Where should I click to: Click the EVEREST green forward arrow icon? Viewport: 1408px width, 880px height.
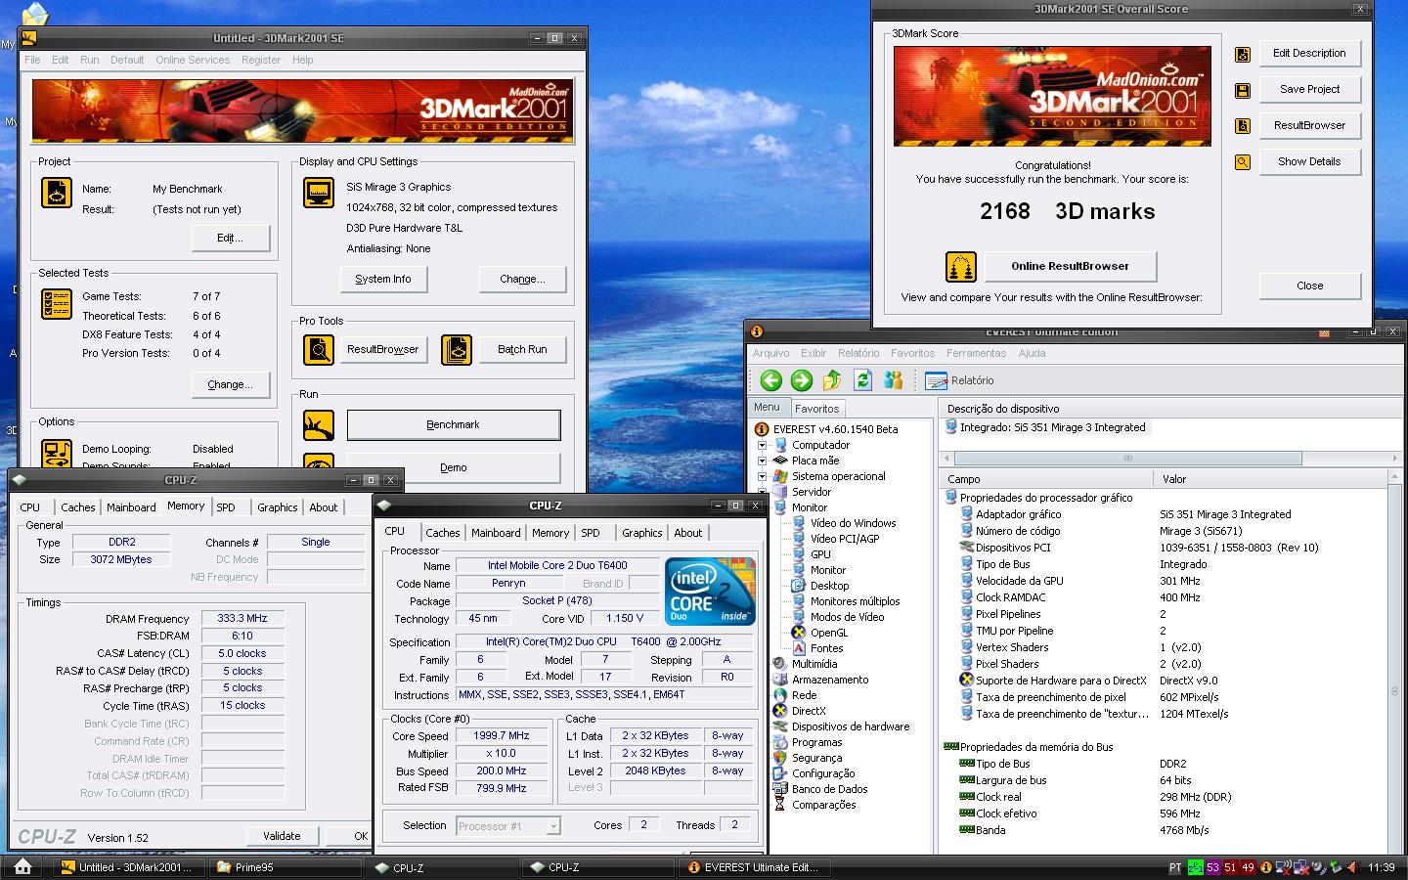point(802,380)
